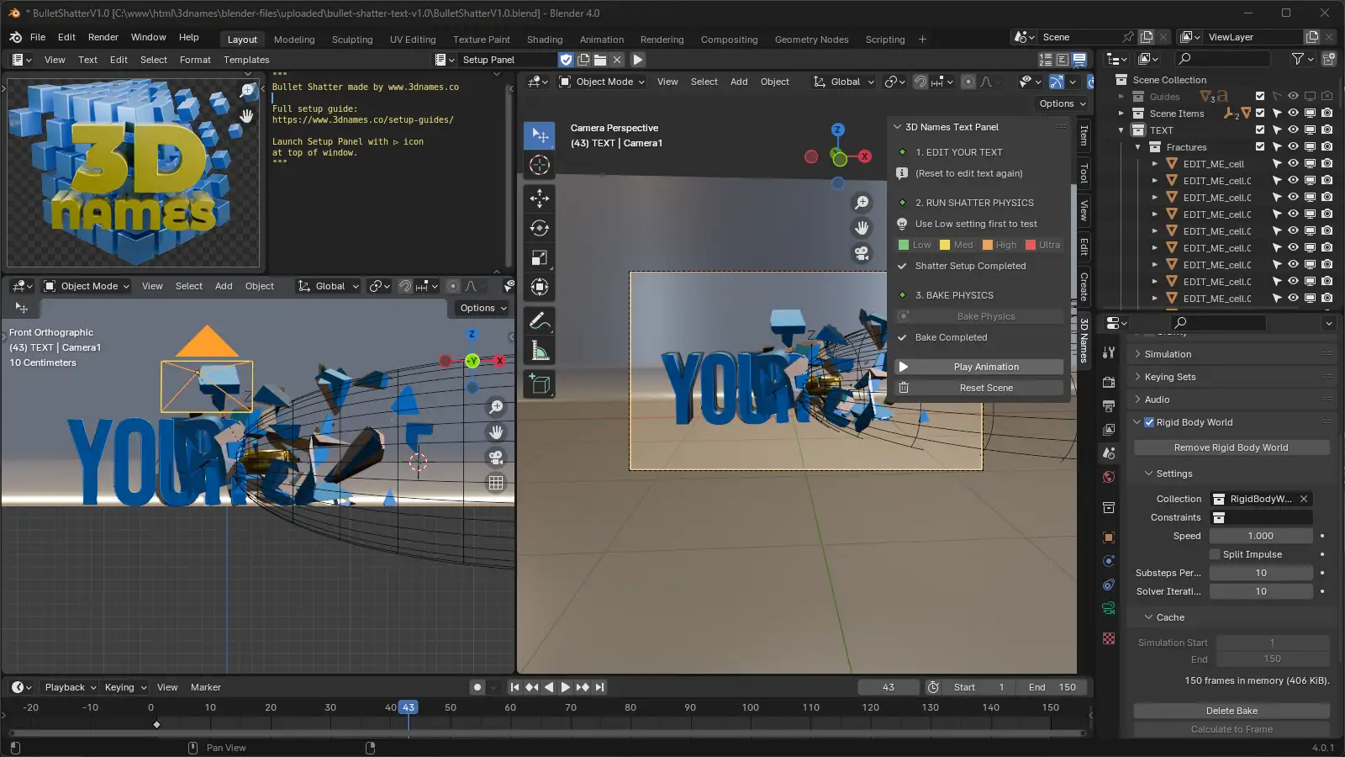The width and height of the screenshot is (1345, 757).
Task: Open the Playback dropdown in timeline
Action: (x=70, y=687)
